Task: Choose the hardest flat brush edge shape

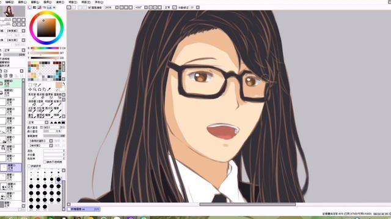Action: coord(64,122)
